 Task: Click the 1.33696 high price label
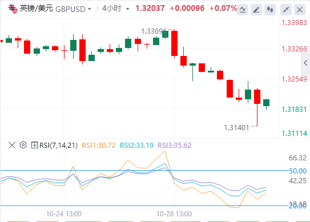pos(154,31)
